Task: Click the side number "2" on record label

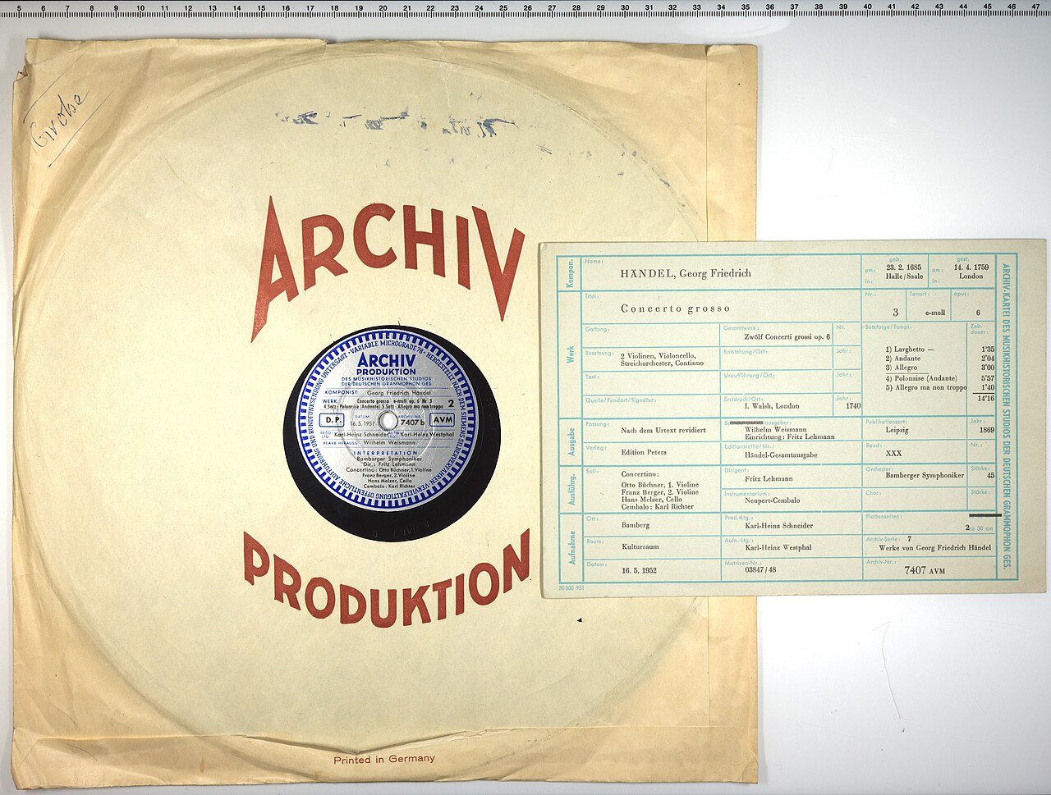Action: pyautogui.click(x=451, y=403)
